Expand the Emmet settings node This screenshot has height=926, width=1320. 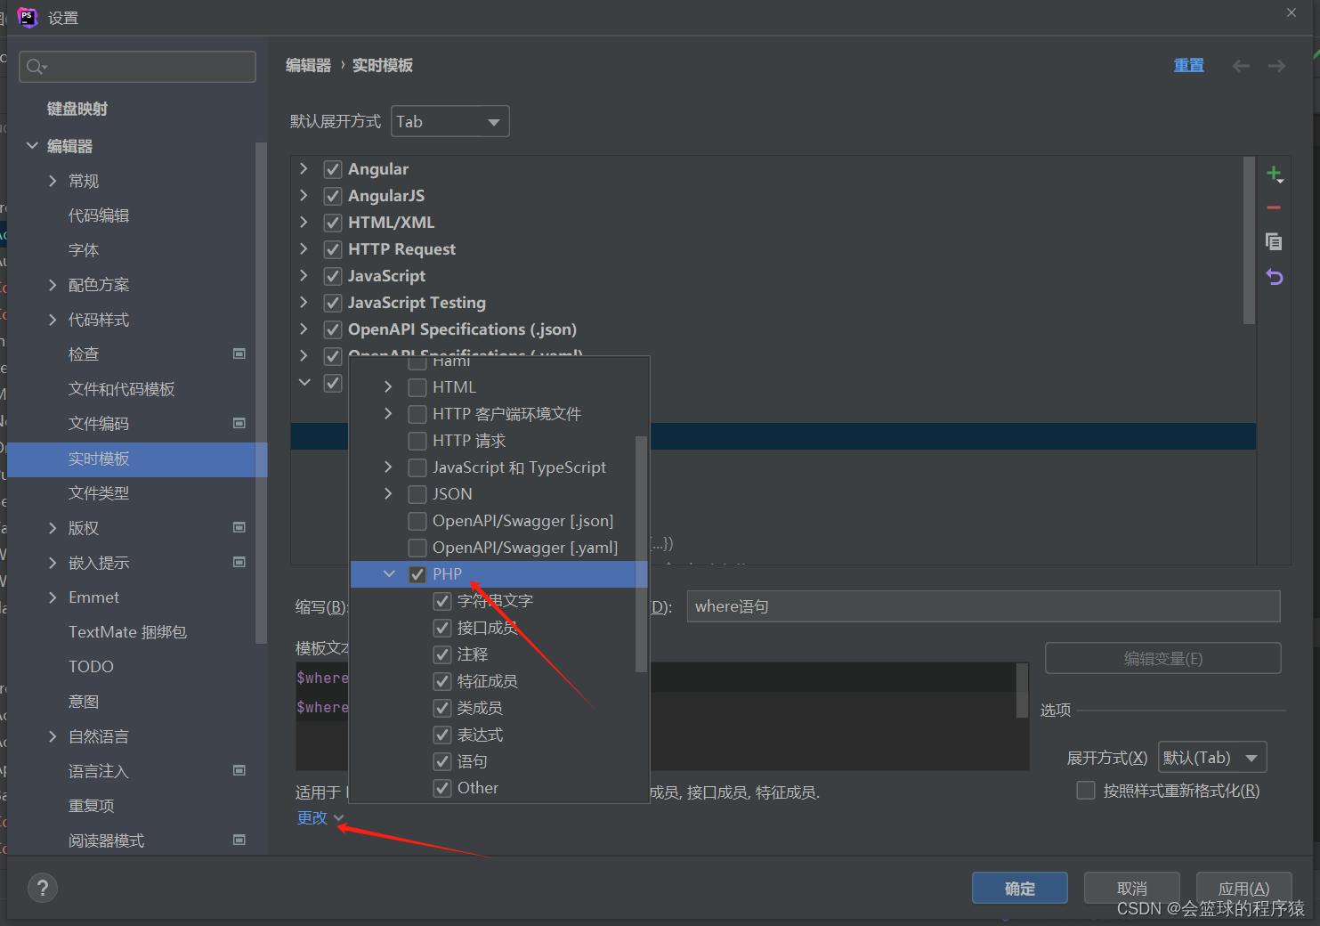53,597
